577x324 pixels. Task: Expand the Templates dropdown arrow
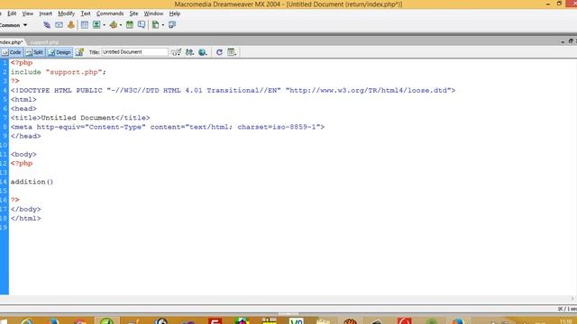[163, 25]
